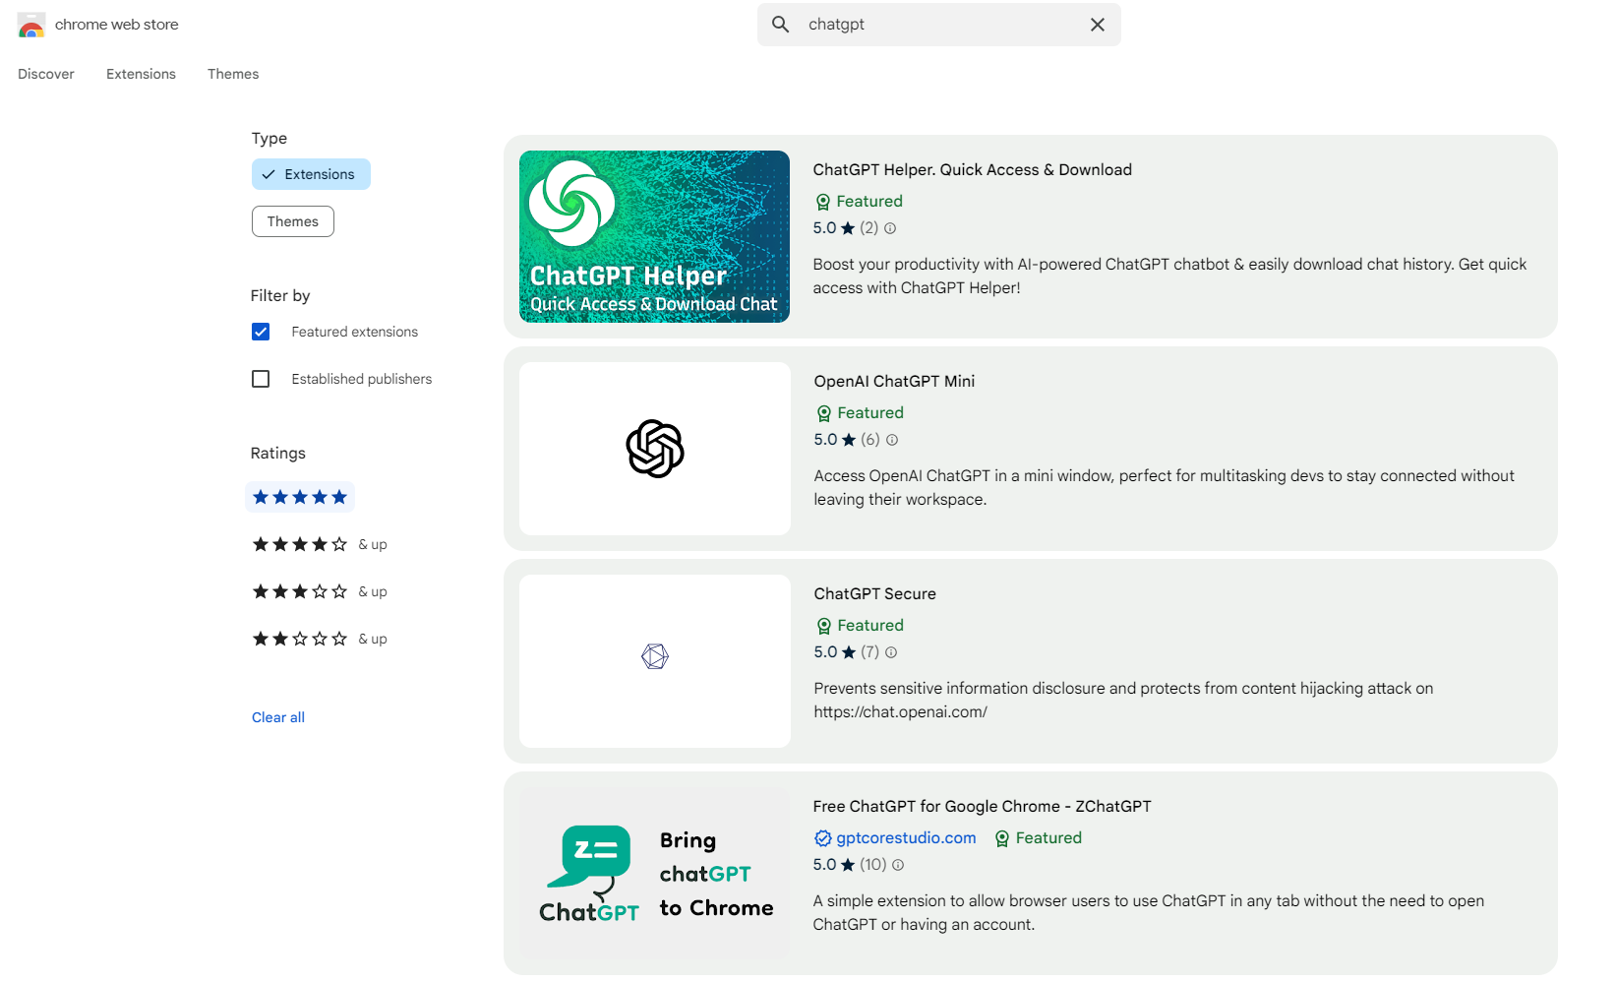Click the Featured badge on OpenAI ChatGPT Mini
Image resolution: width=1616 pixels, height=982 pixels.
click(859, 412)
